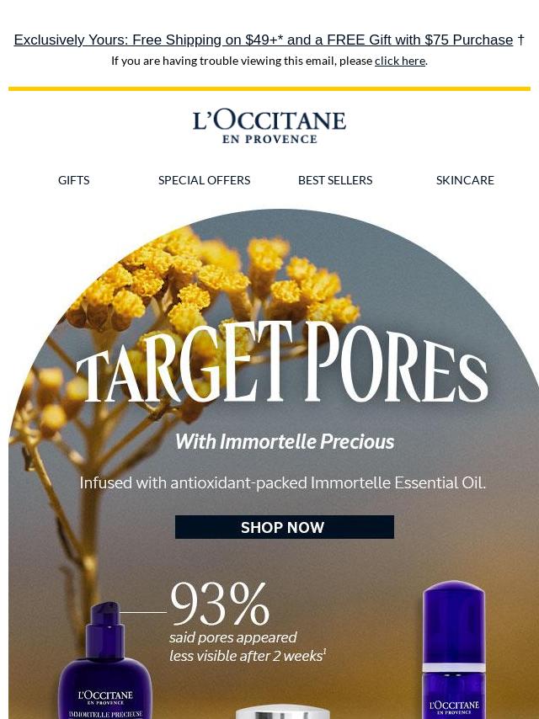Screen dimensions: 539x719
Task: Click the 'less visible after 2 weeks' claim
Action: point(245,656)
